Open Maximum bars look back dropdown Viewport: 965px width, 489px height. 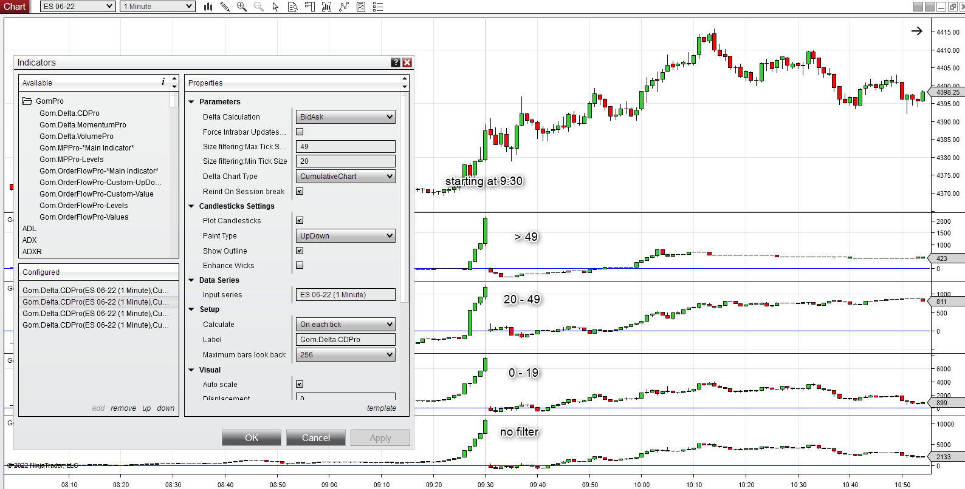pos(346,355)
